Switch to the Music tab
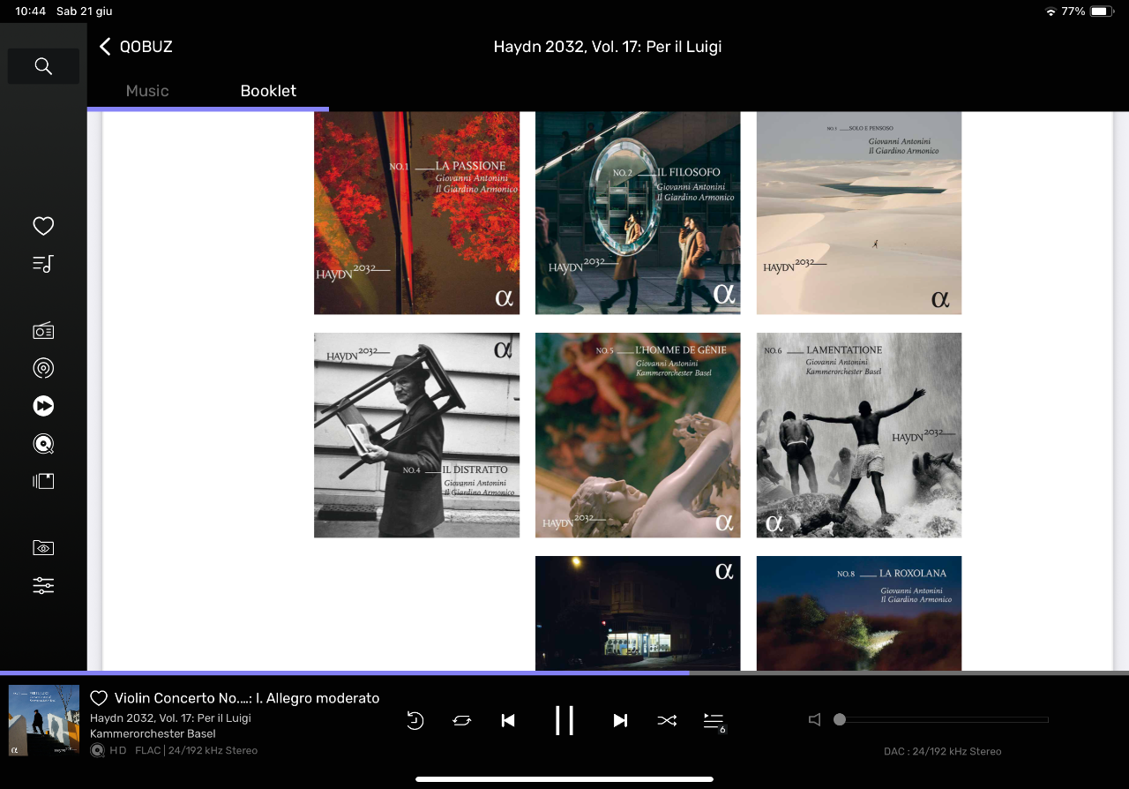Screen dimensions: 1129x789 pos(147,91)
